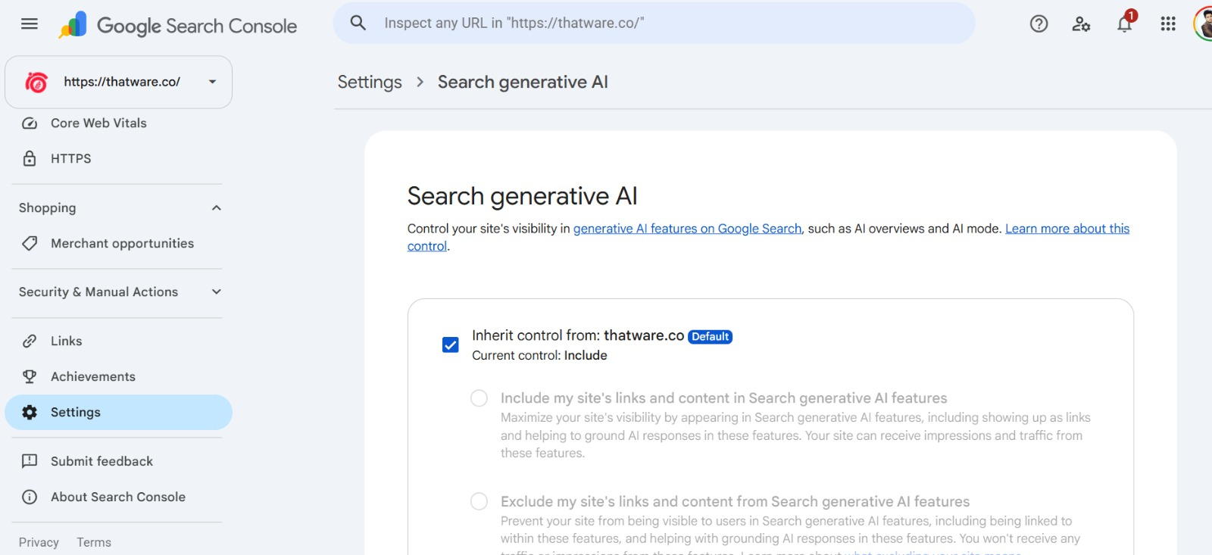Click the Merchant opportunities tag icon
Viewport: 1212px width, 555px height.
[x=30, y=243]
